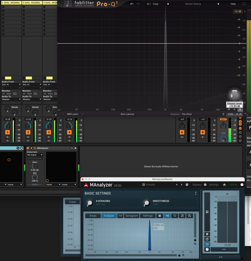
Task: Click Copy in the Pro-Q 3 header
Action: click(x=156, y=4)
